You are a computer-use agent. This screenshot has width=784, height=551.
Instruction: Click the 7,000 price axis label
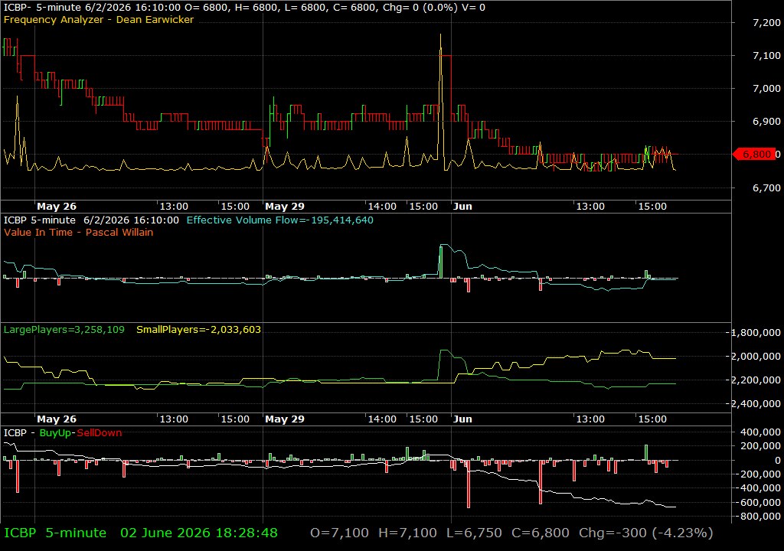pyautogui.click(x=766, y=89)
